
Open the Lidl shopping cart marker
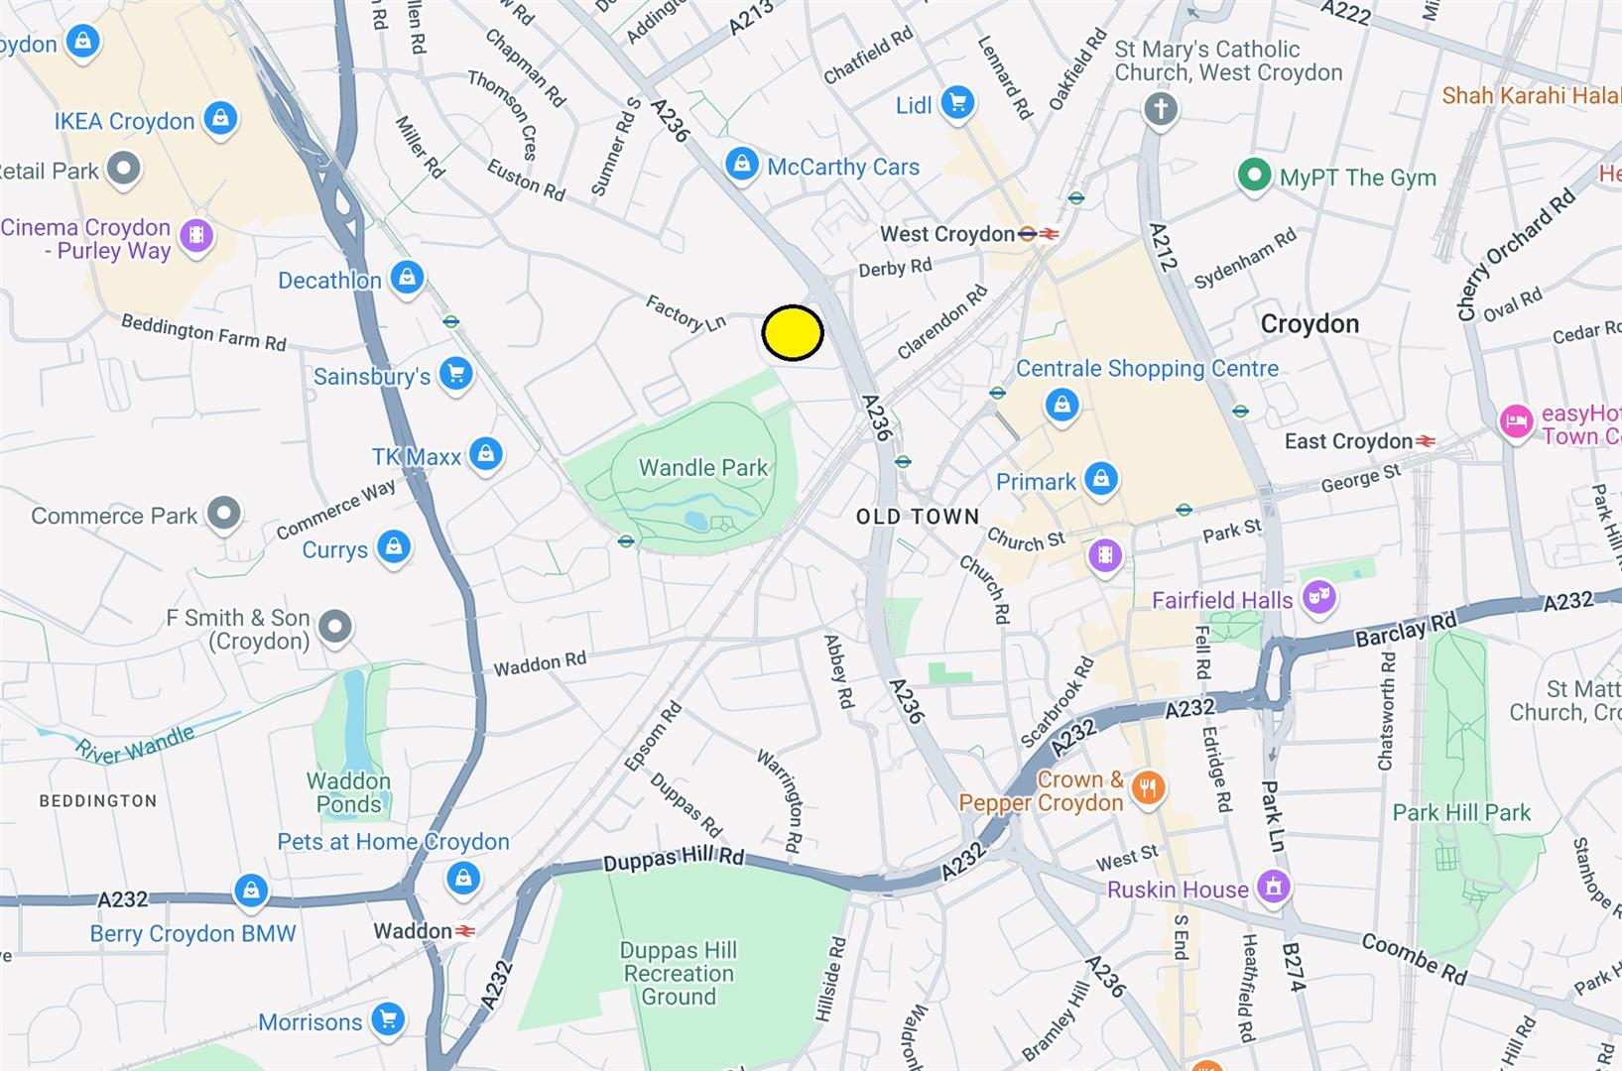click(x=957, y=103)
